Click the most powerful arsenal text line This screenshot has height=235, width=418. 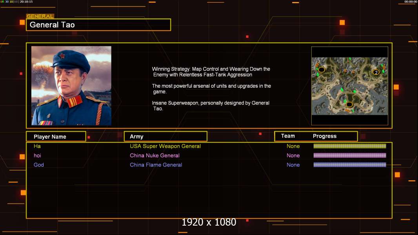211,89
